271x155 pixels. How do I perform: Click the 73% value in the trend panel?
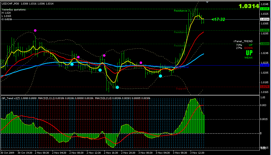[x=239, y=45]
